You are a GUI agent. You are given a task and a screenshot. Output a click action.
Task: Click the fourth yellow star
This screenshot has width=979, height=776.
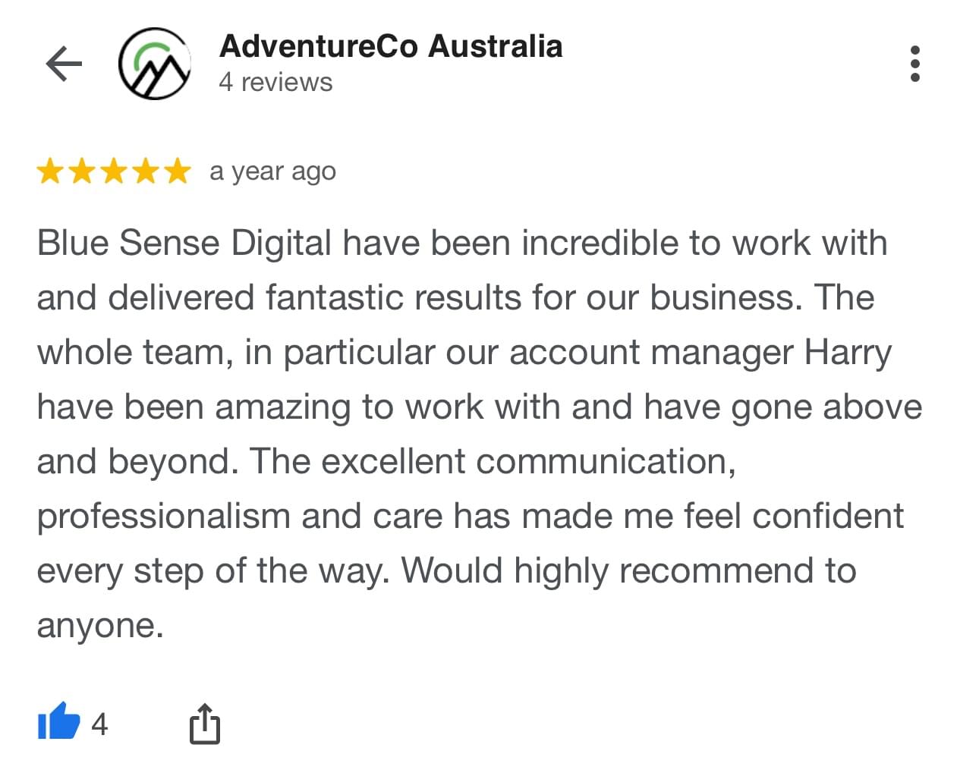pos(145,171)
